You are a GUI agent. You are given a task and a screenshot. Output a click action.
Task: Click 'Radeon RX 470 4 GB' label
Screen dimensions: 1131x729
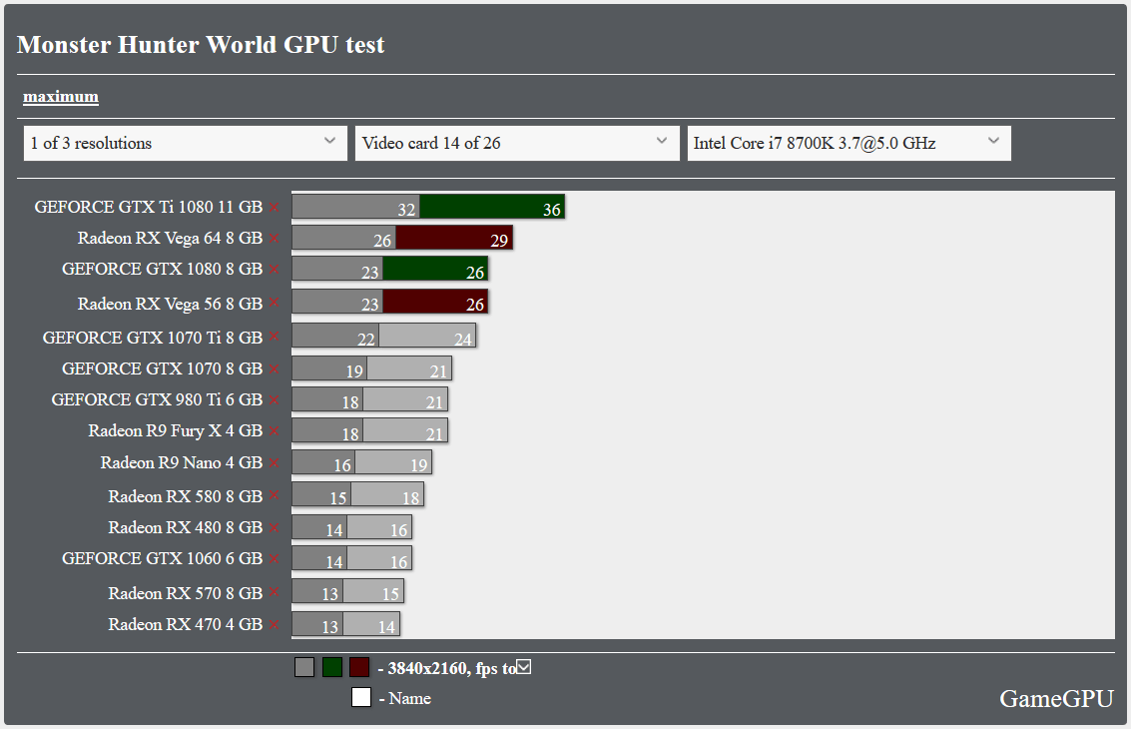186,624
